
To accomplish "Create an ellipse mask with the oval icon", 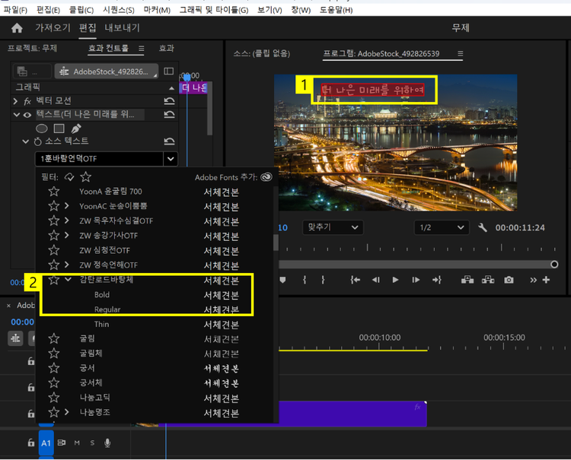I will coord(43,128).
